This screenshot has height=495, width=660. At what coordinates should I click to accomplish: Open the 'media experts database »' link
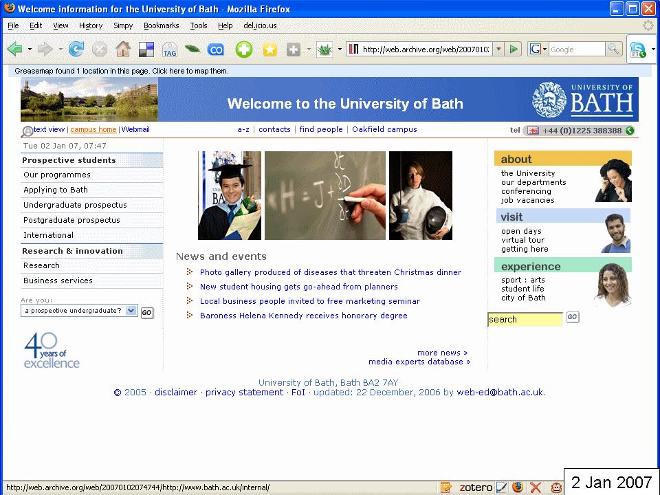[x=419, y=362]
